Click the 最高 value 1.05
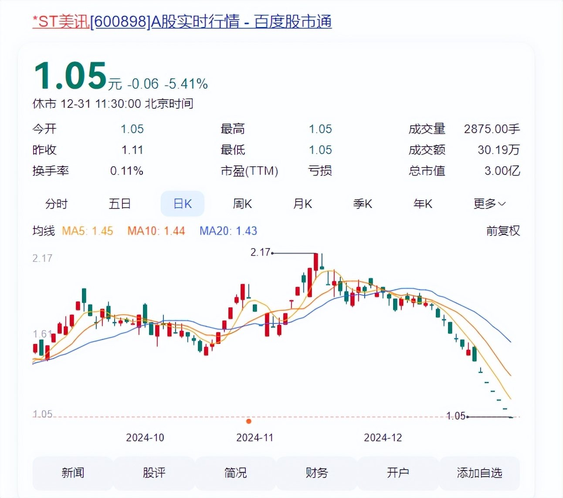The width and height of the screenshot is (563, 498). click(320, 129)
